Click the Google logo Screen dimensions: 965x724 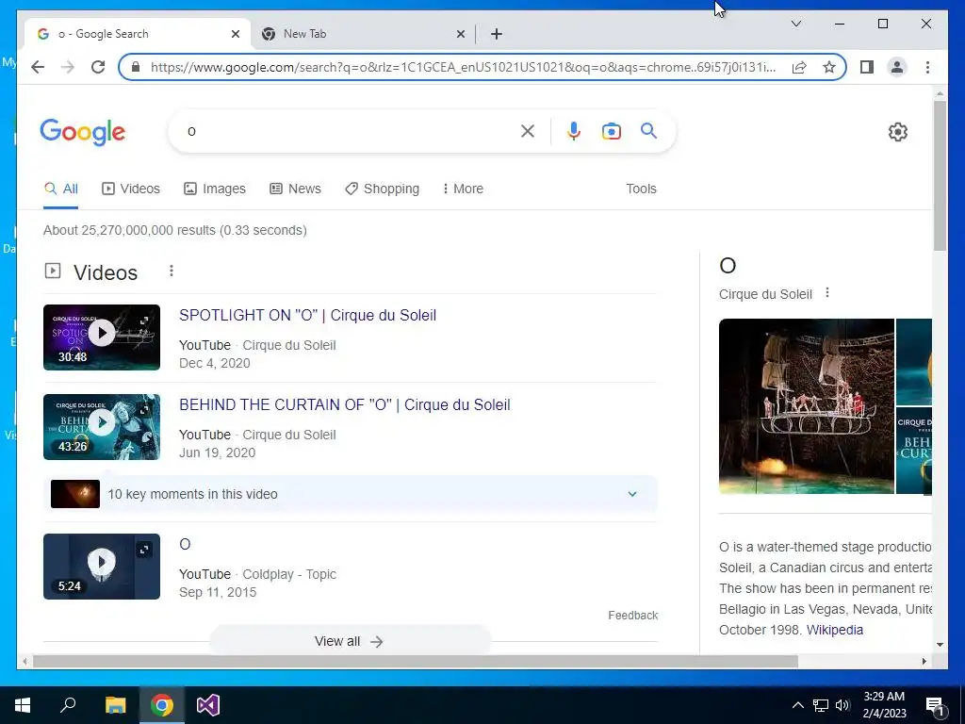coord(83,132)
